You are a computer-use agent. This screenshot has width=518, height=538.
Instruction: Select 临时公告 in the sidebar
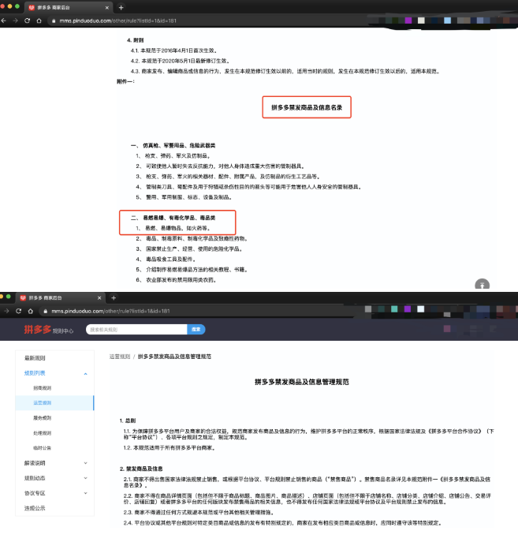click(42, 448)
